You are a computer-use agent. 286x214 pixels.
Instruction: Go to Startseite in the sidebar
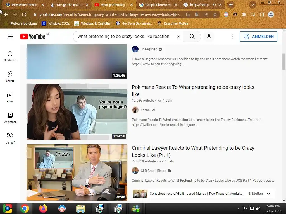(10, 56)
